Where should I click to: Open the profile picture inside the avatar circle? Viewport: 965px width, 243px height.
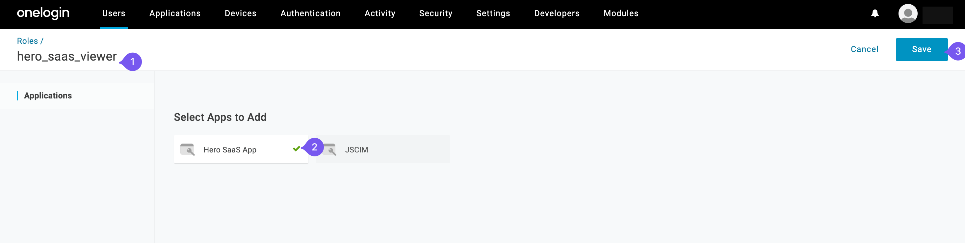click(x=908, y=14)
